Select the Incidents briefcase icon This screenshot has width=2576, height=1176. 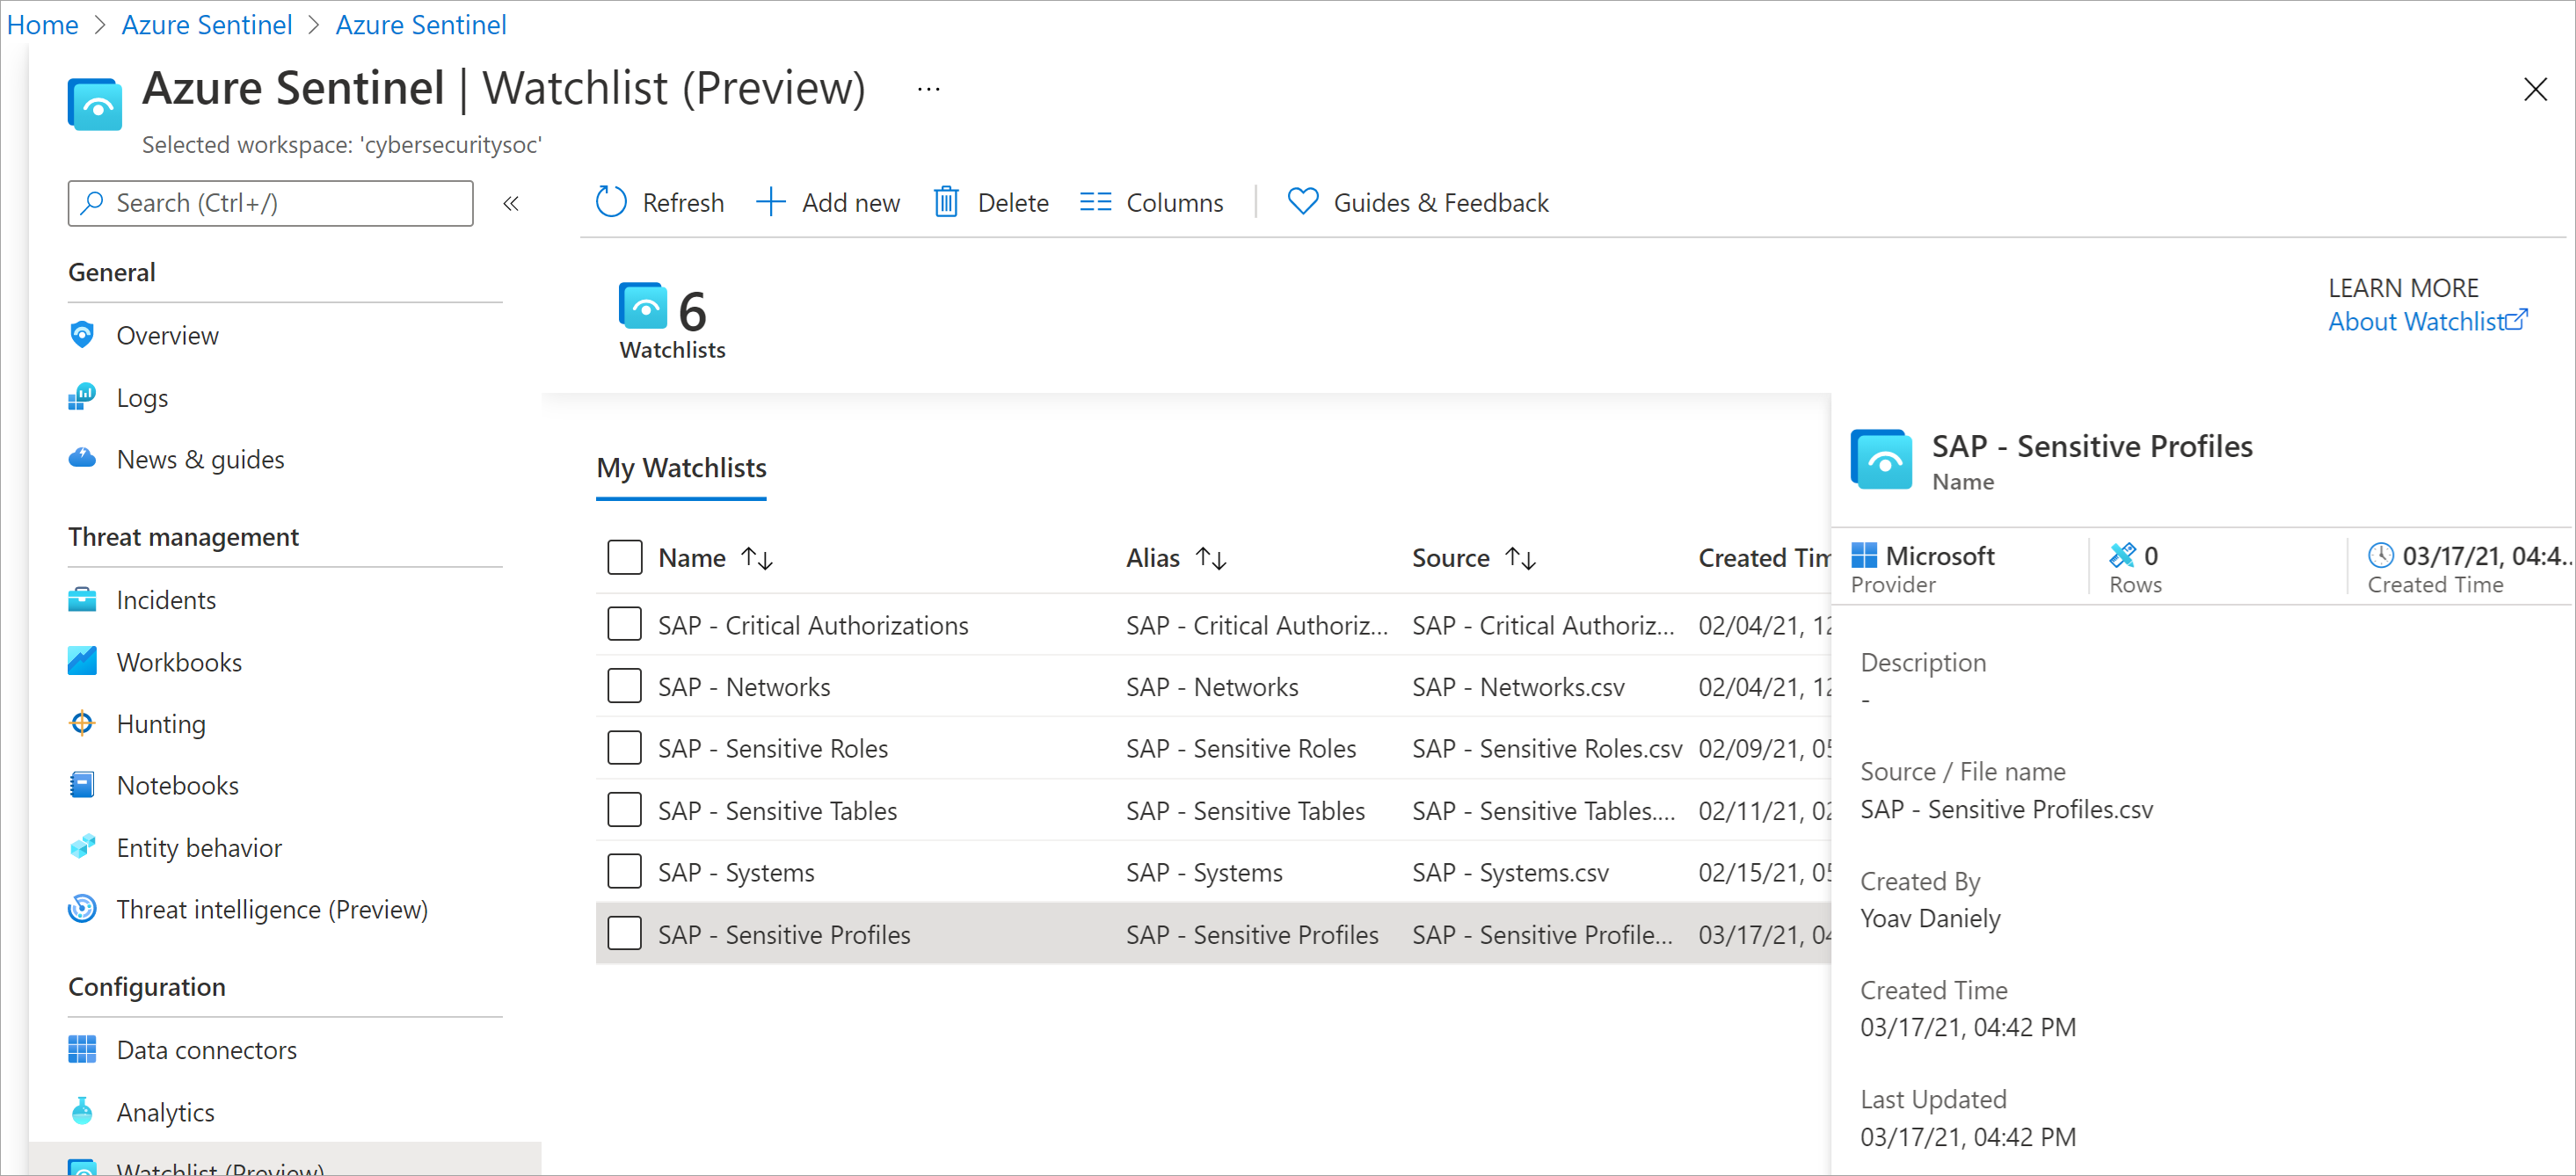82,599
